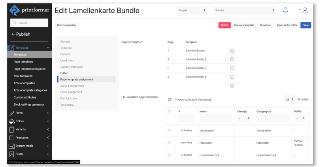The image size is (328, 167).
Task: Click the sidebar Search field
Action: click(x=29, y=23)
